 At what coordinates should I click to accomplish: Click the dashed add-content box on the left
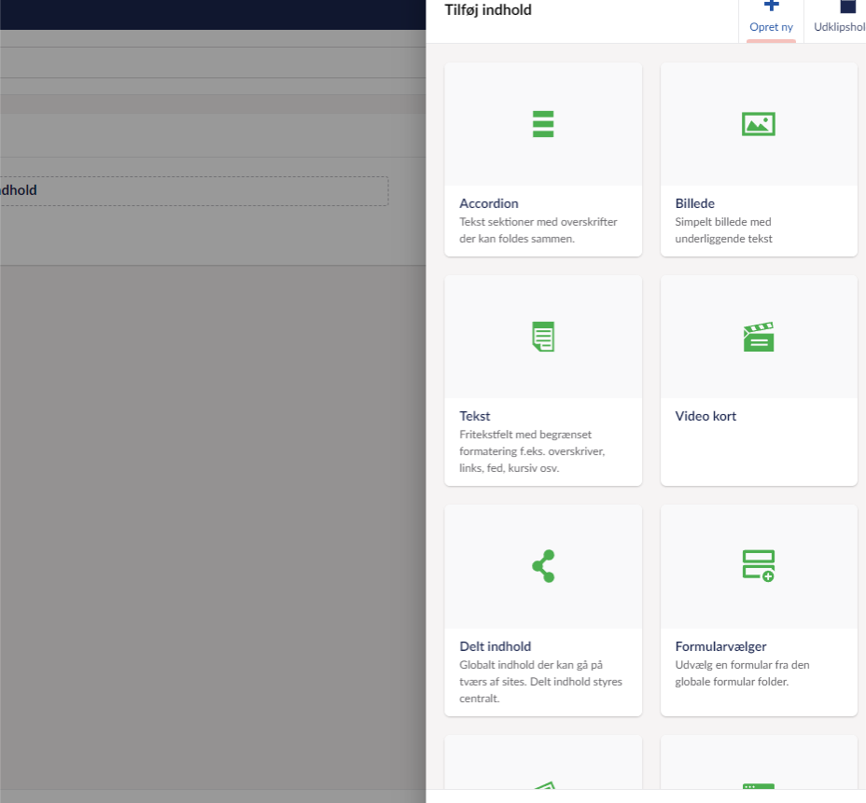tap(193, 191)
